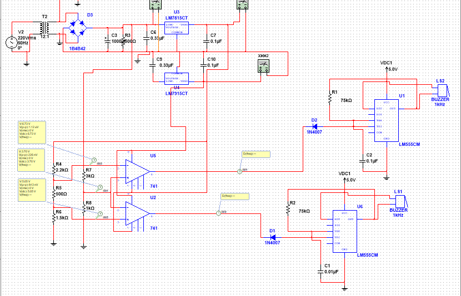The image size is (461, 296).
Task: Click the LM7815CT label text
Action: [177, 18]
